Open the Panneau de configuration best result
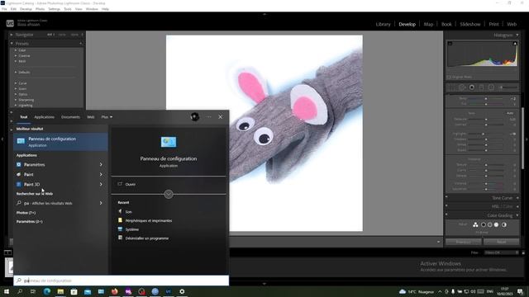Image resolution: width=529 pixels, height=297 pixels. coord(60,142)
